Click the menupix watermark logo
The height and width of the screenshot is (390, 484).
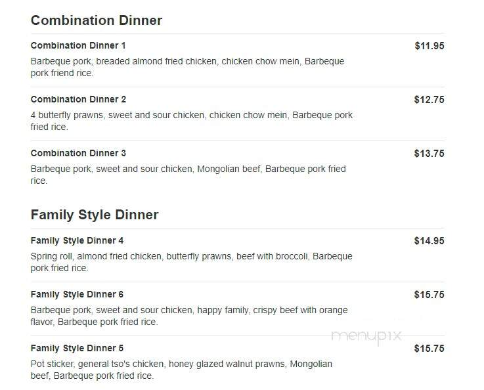(366, 337)
